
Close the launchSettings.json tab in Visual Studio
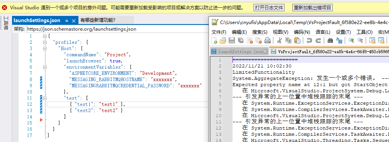coord(74,21)
